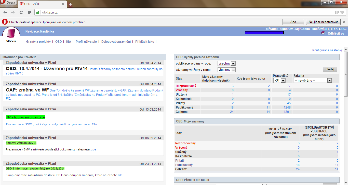348x185 pixels.
Task: Open the Pracoviště KFI dropdown
Action: tap(279, 80)
